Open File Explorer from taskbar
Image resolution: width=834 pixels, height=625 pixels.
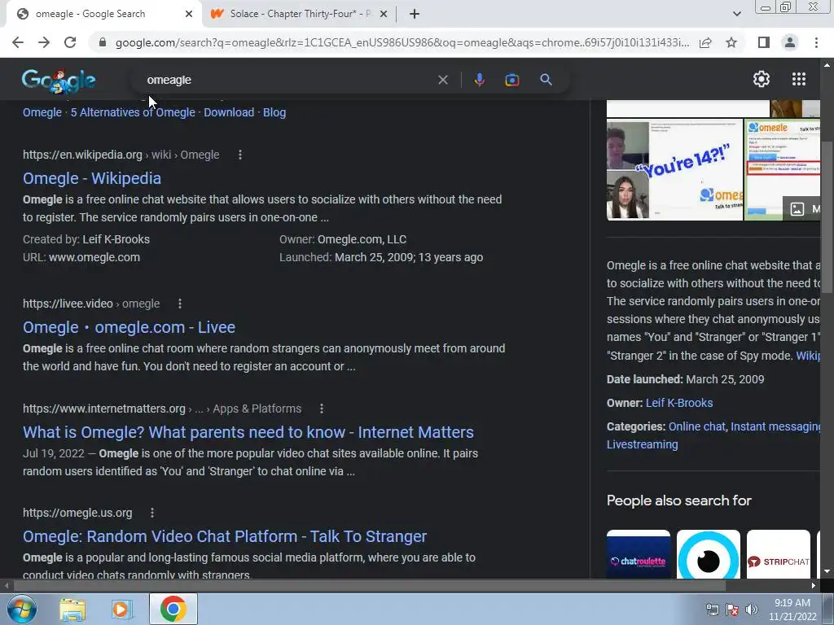(x=72, y=609)
